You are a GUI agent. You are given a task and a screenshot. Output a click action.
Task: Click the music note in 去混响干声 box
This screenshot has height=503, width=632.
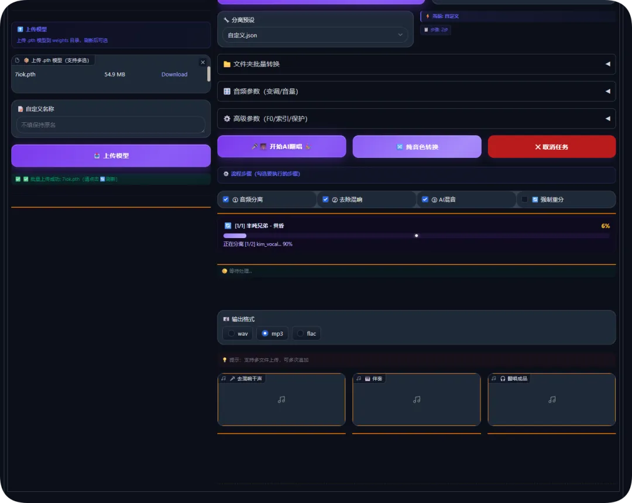click(281, 399)
